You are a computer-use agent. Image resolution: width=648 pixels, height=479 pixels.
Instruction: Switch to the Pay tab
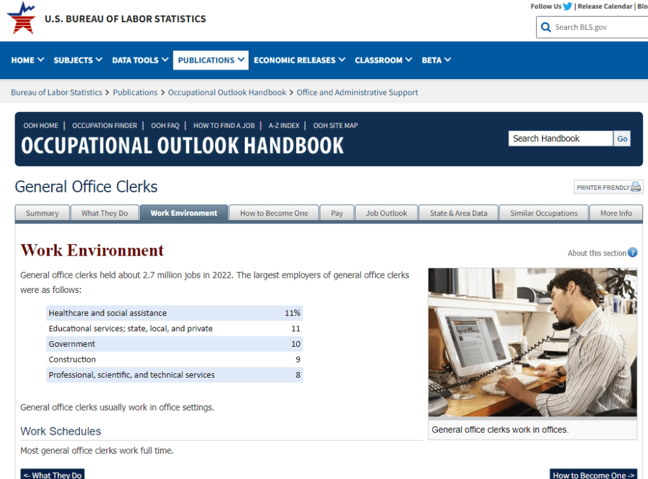pos(337,213)
